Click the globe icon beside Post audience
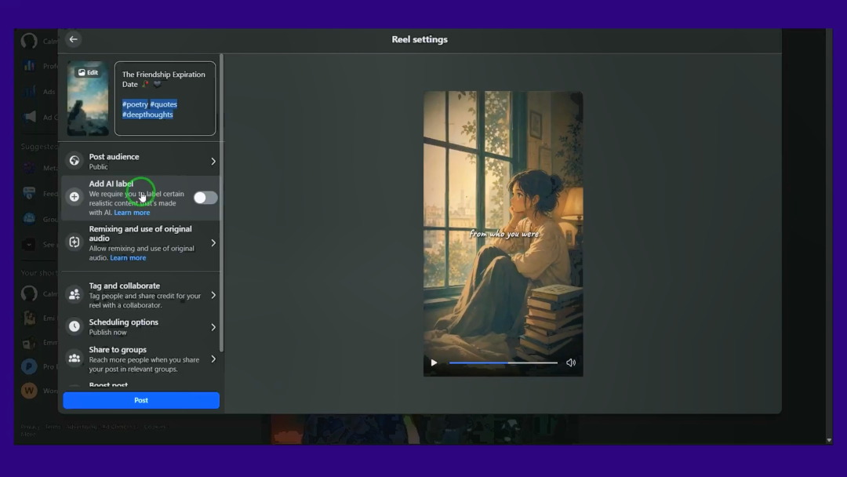 click(x=74, y=161)
